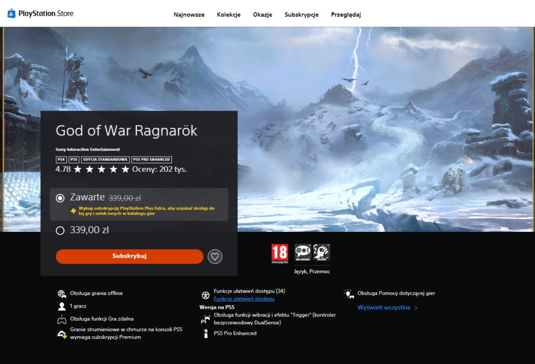The height and width of the screenshot is (364, 535).
Task: Click the fifth rating star
Action: pos(125,169)
